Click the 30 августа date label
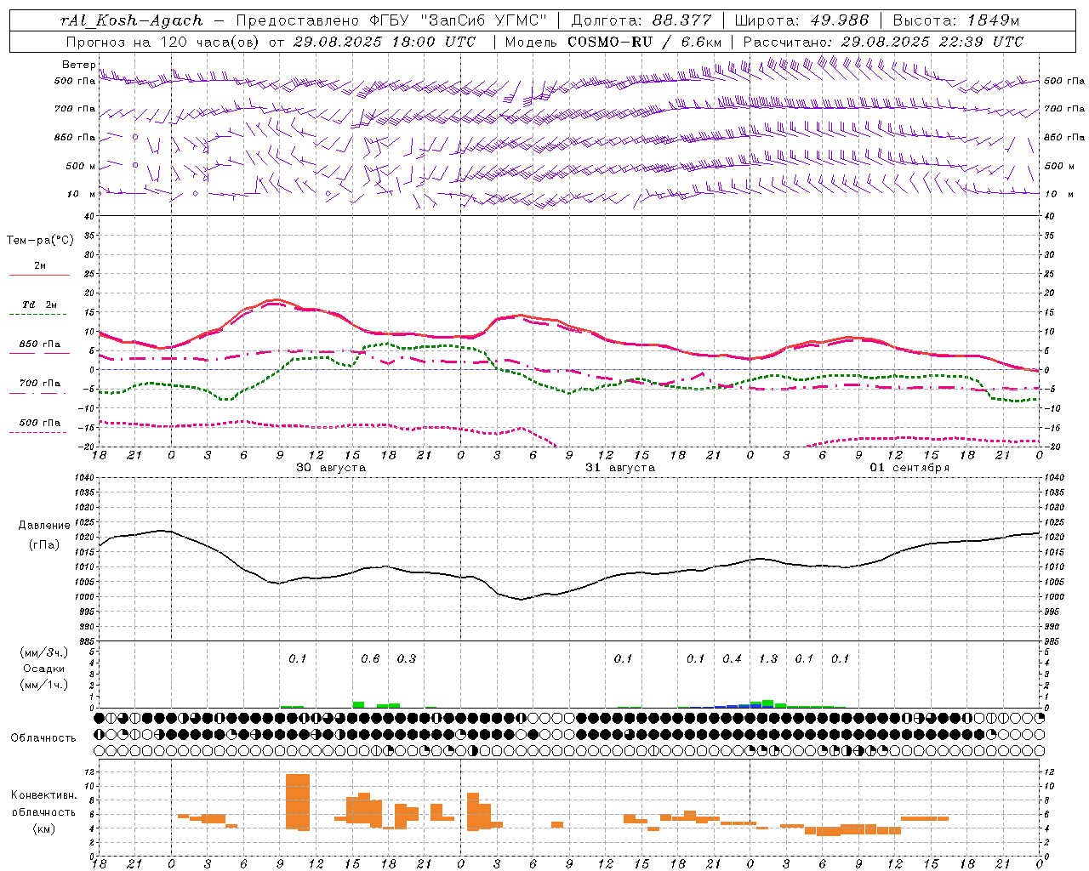 coord(331,468)
